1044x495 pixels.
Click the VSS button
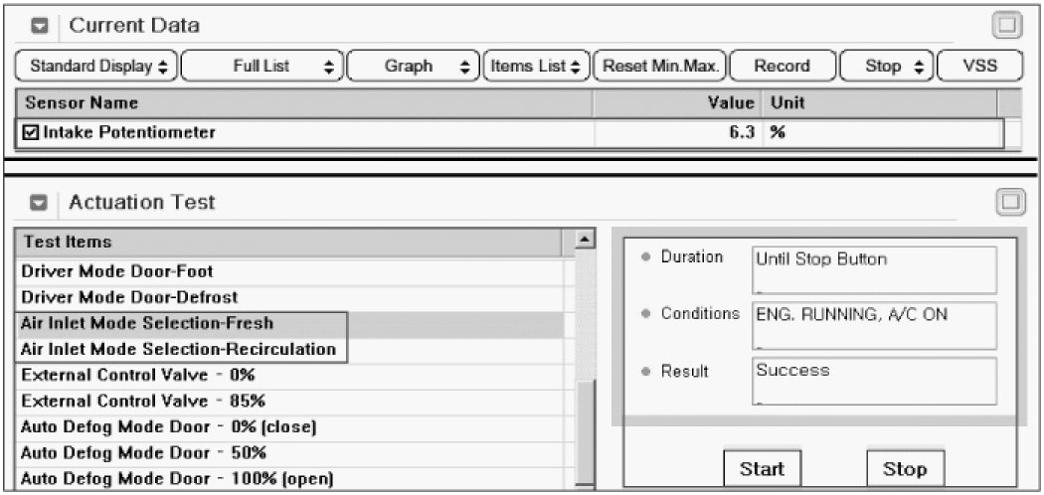[979, 67]
